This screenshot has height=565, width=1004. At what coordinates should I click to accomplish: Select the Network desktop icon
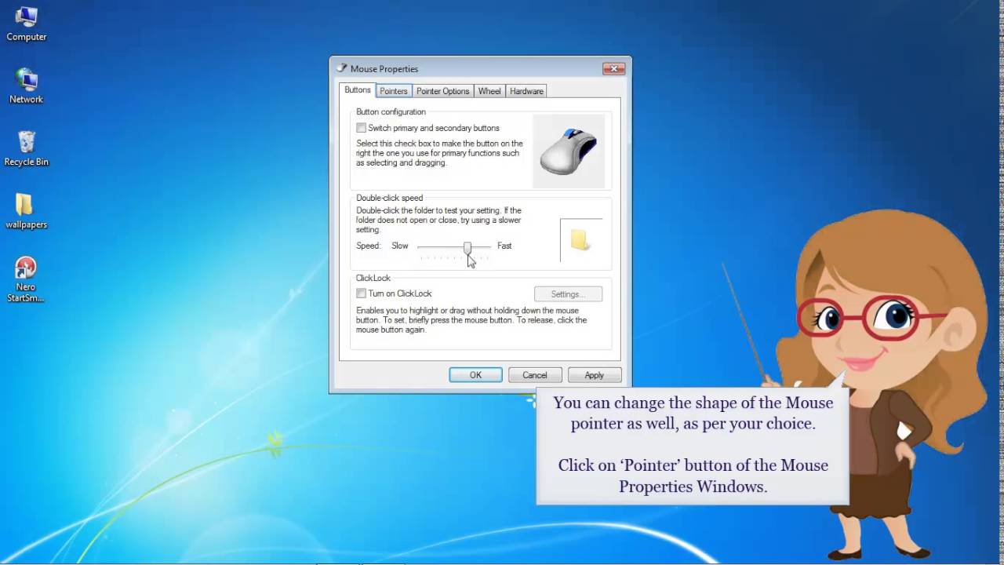[26, 86]
